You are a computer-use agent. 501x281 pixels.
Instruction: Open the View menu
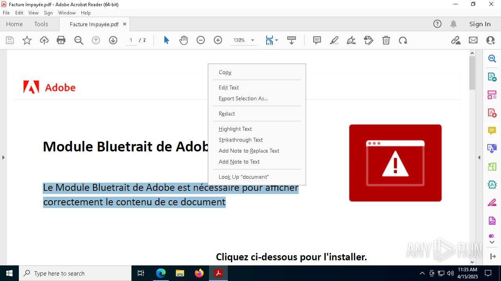(33, 13)
